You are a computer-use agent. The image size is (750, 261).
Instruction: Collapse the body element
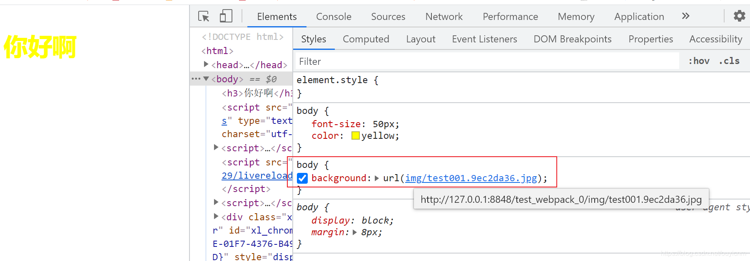206,79
